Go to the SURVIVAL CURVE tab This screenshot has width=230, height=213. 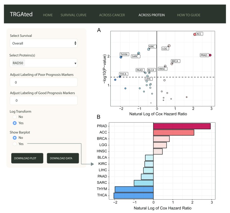tap(74, 15)
